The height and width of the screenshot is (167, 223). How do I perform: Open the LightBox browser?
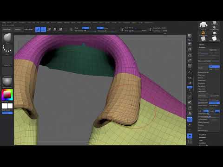point(18,29)
